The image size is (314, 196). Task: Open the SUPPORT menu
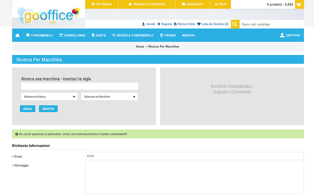click(x=290, y=35)
